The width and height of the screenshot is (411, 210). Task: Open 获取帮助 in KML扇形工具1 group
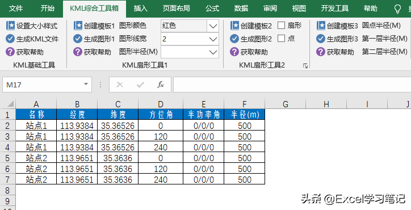(x=93, y=52)
